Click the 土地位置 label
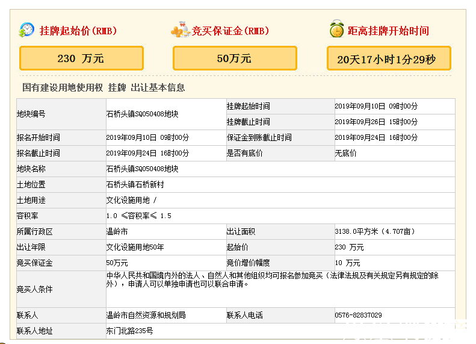The height and width of the screenshot is (344, 476). (31, 184)
